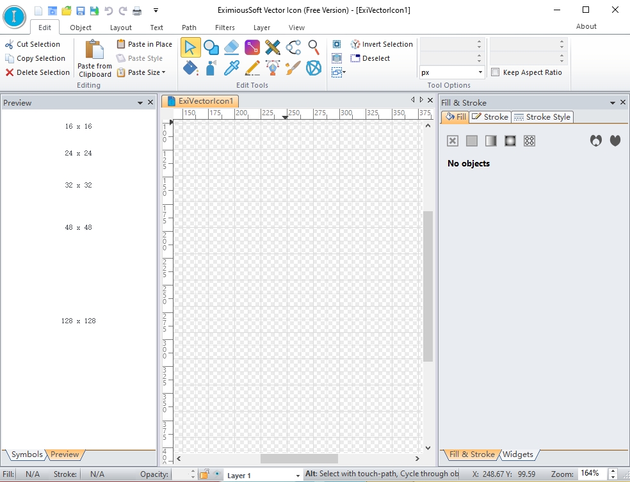Viewport: 630px width, 482px height.
Task: Click the Save icon in quick access
Action: tap(81, 11)
